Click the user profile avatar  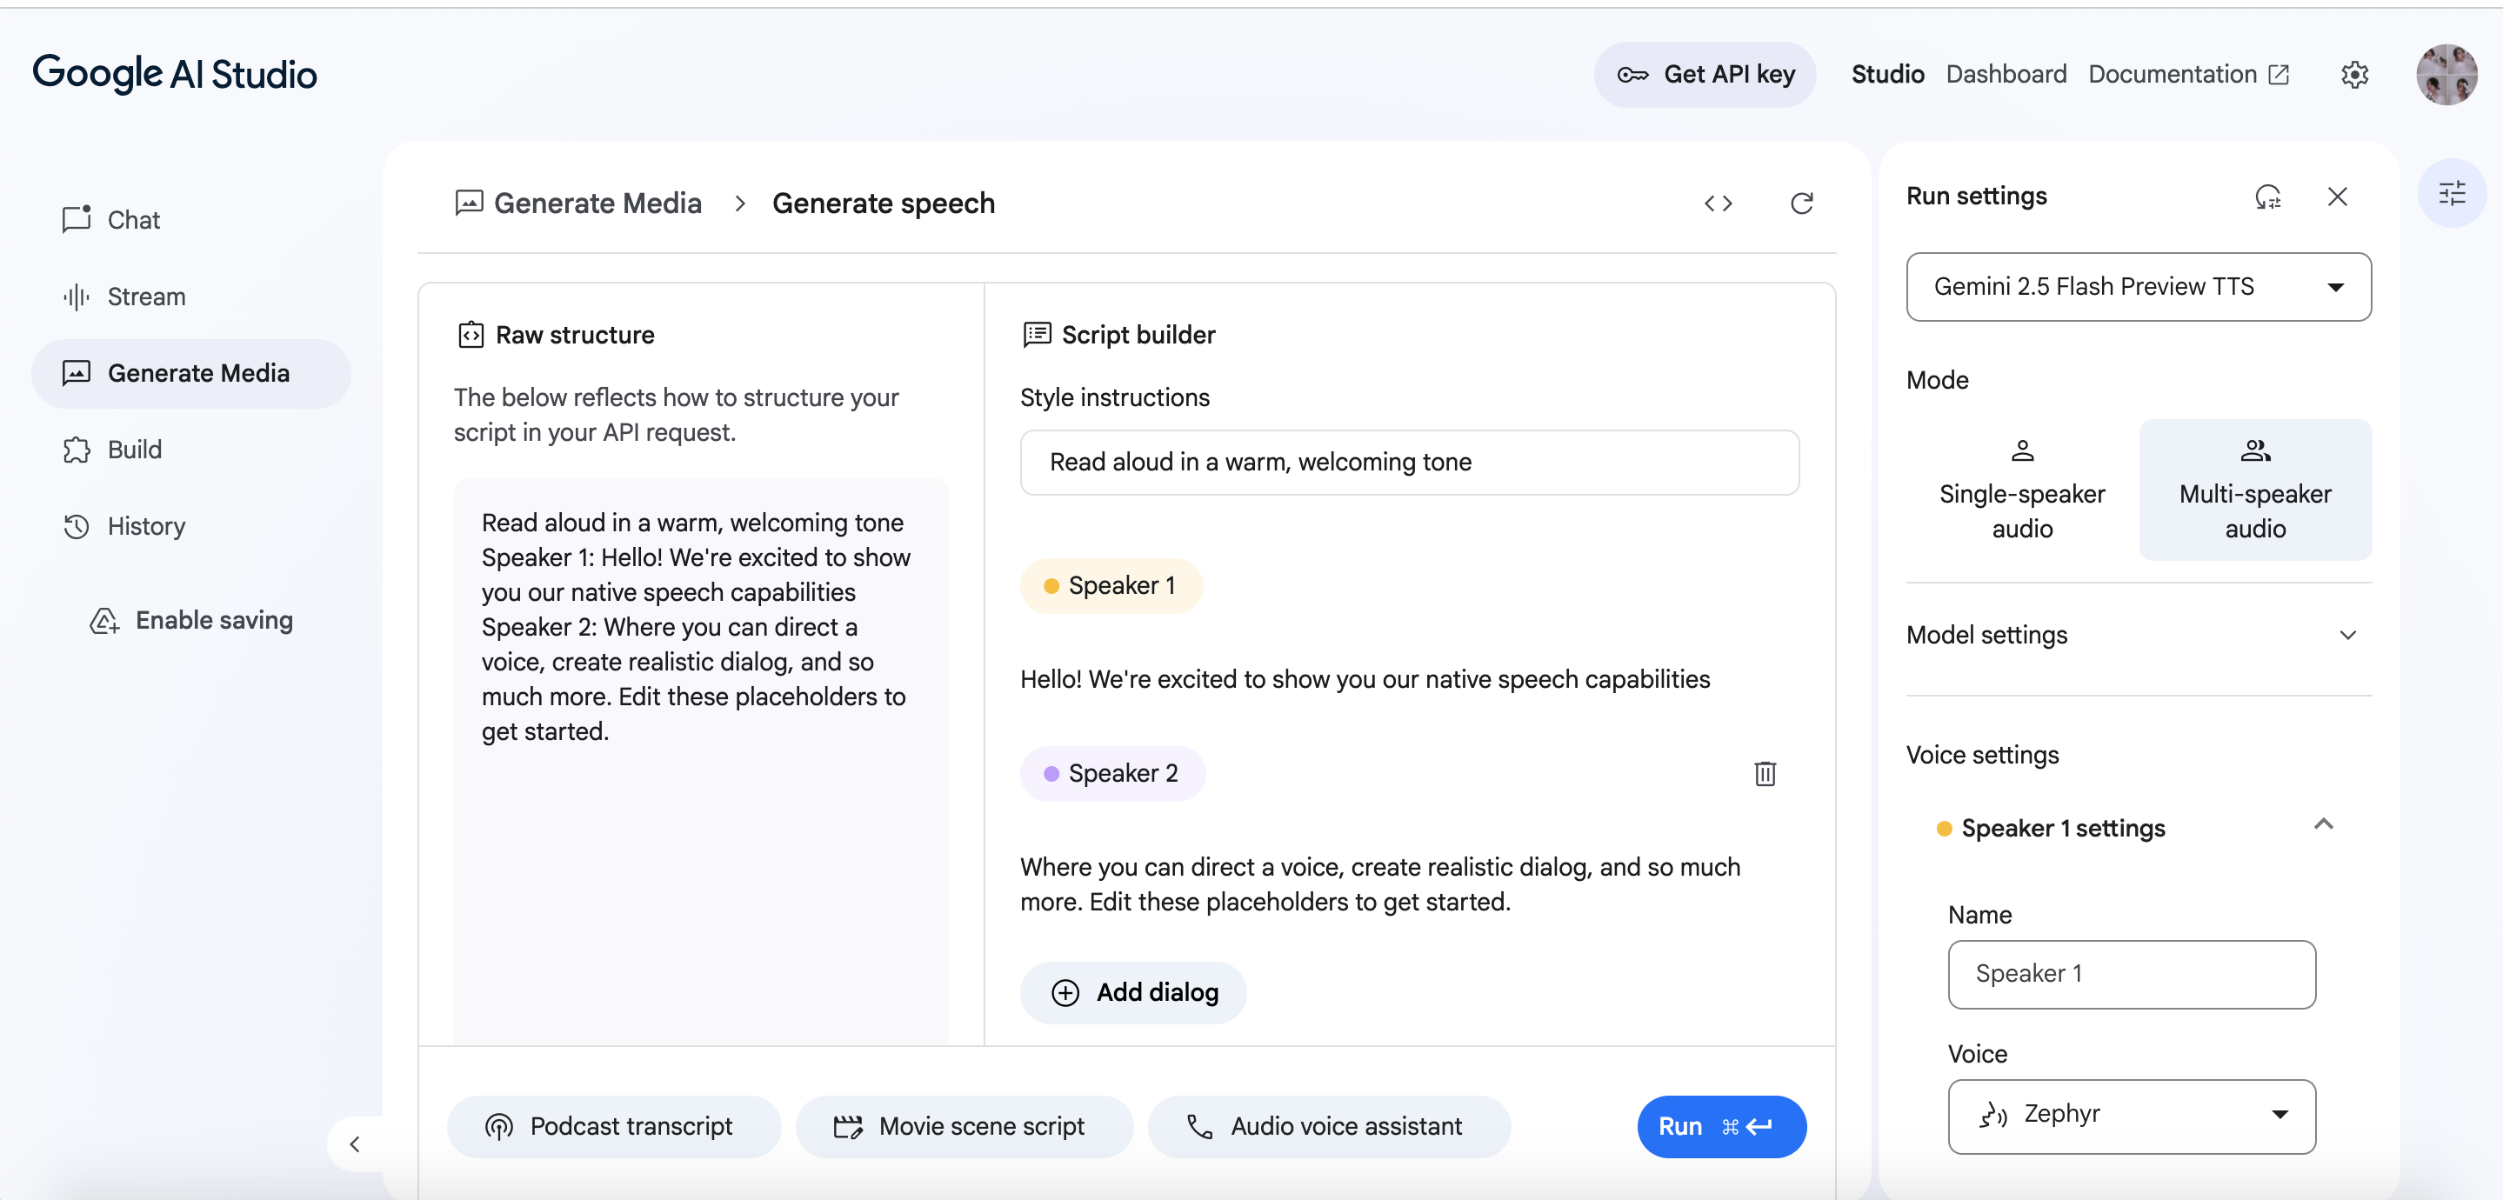[2446, 75]
